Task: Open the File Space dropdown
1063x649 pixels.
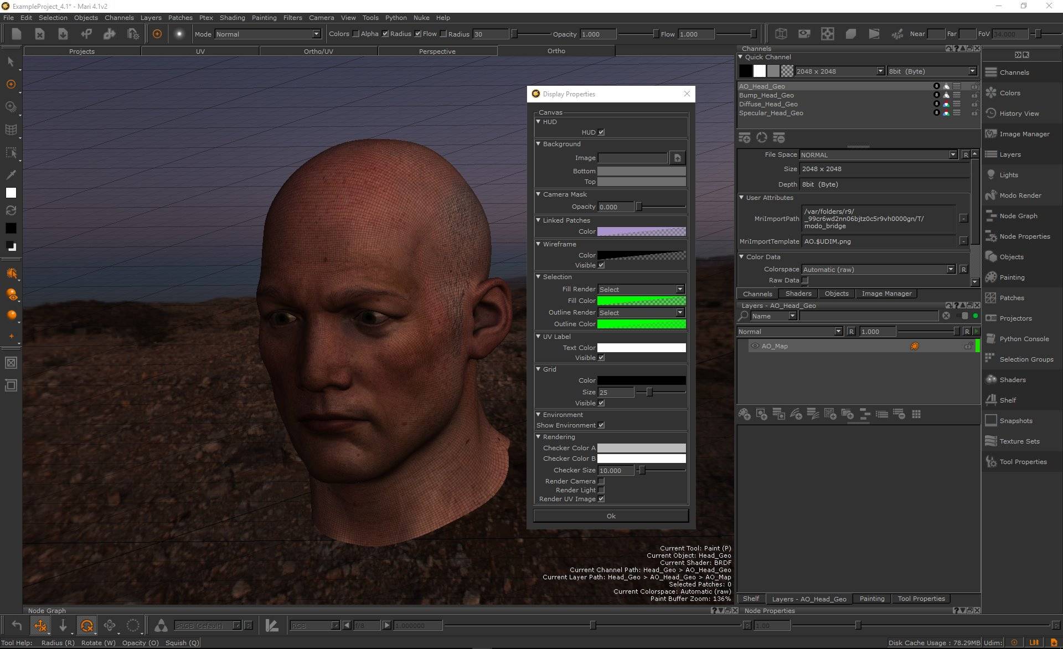Action: tap(879, 154)
